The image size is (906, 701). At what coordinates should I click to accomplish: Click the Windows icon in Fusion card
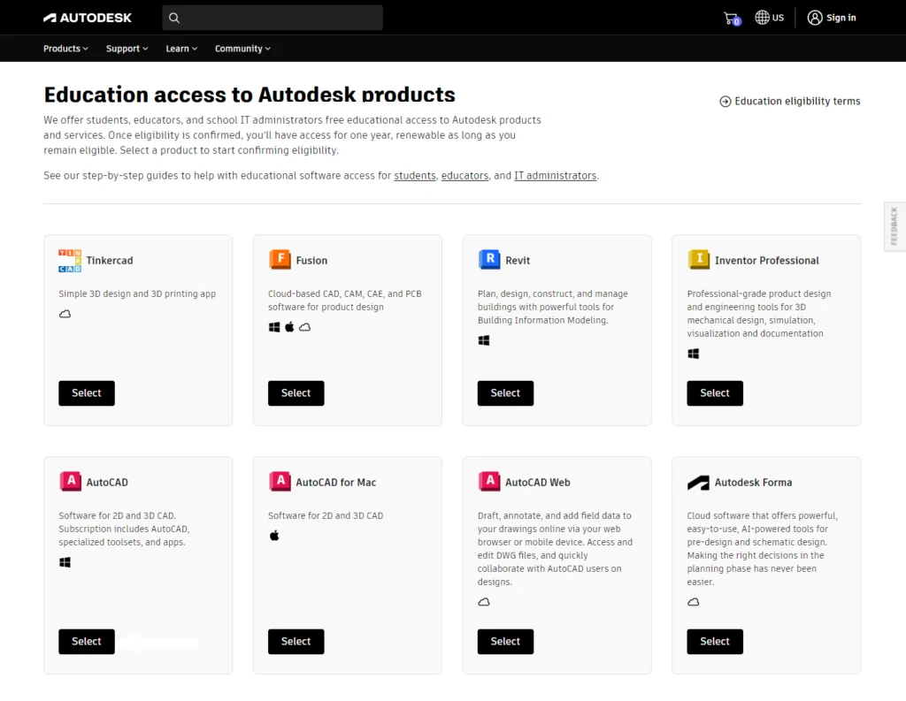tap(274, 327)
